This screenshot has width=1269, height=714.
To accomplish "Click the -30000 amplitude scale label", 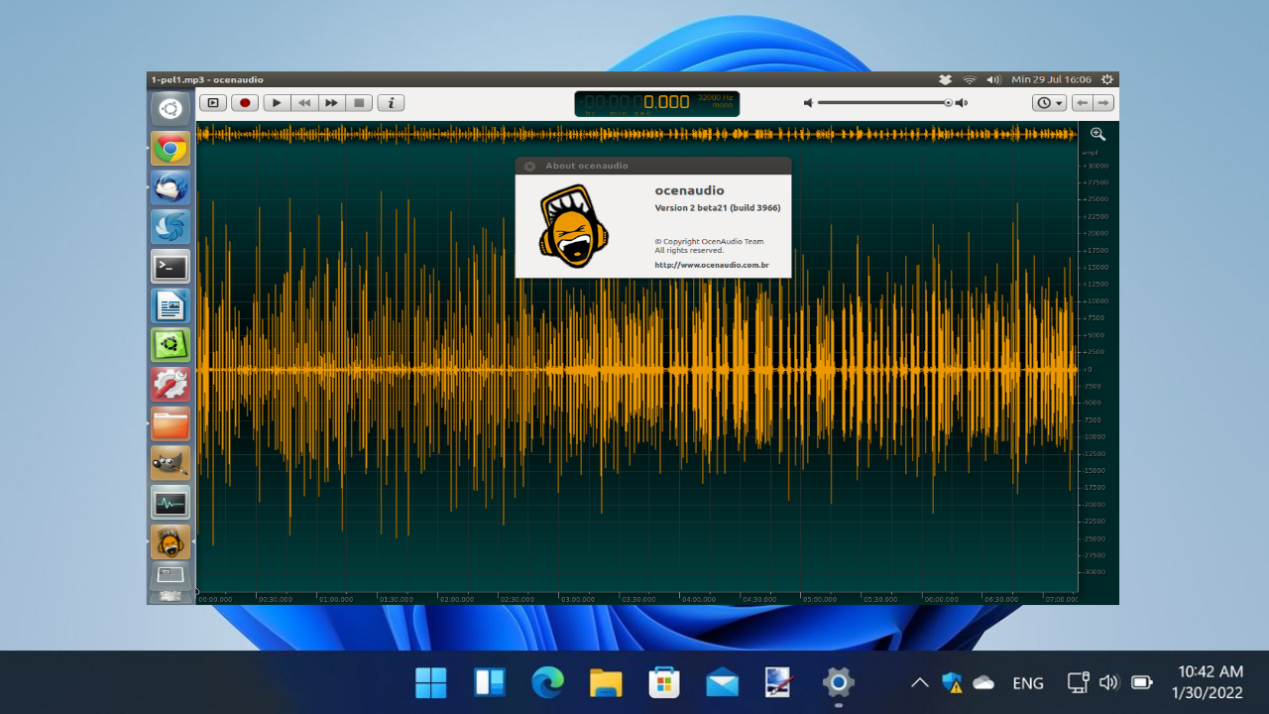I will (x=1096, y=572).
